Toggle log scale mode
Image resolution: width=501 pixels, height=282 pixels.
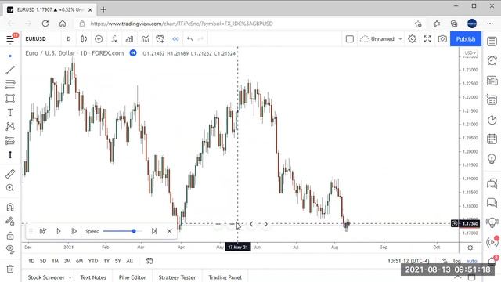(457, 261)
